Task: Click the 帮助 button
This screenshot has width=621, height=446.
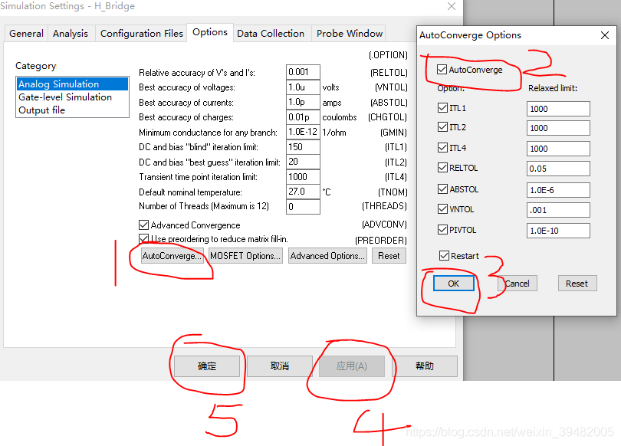Action: click(425, 366)
